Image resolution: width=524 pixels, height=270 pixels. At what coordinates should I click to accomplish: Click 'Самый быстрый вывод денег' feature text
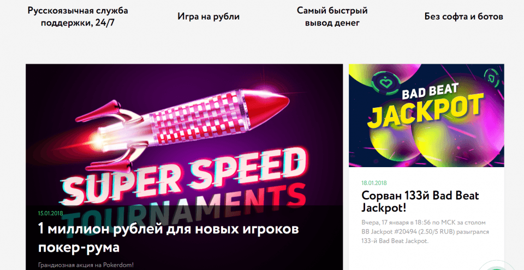point(332,17)
